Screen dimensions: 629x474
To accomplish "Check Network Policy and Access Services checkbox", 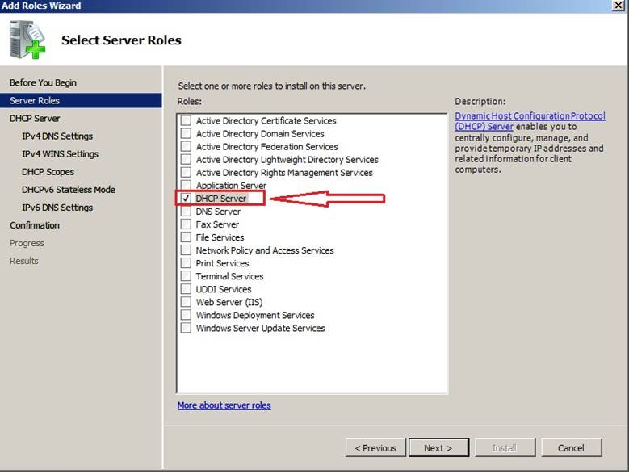I will tap(186, 250).
